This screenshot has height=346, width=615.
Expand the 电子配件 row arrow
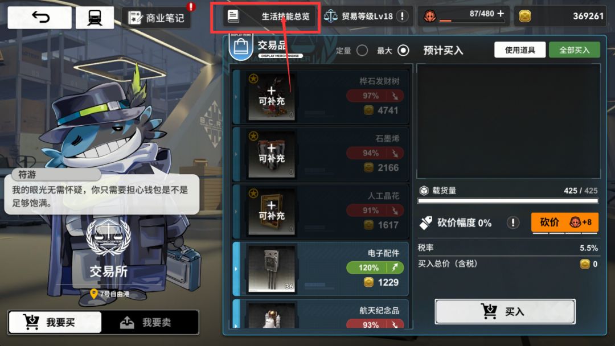(x=236, y=269)
